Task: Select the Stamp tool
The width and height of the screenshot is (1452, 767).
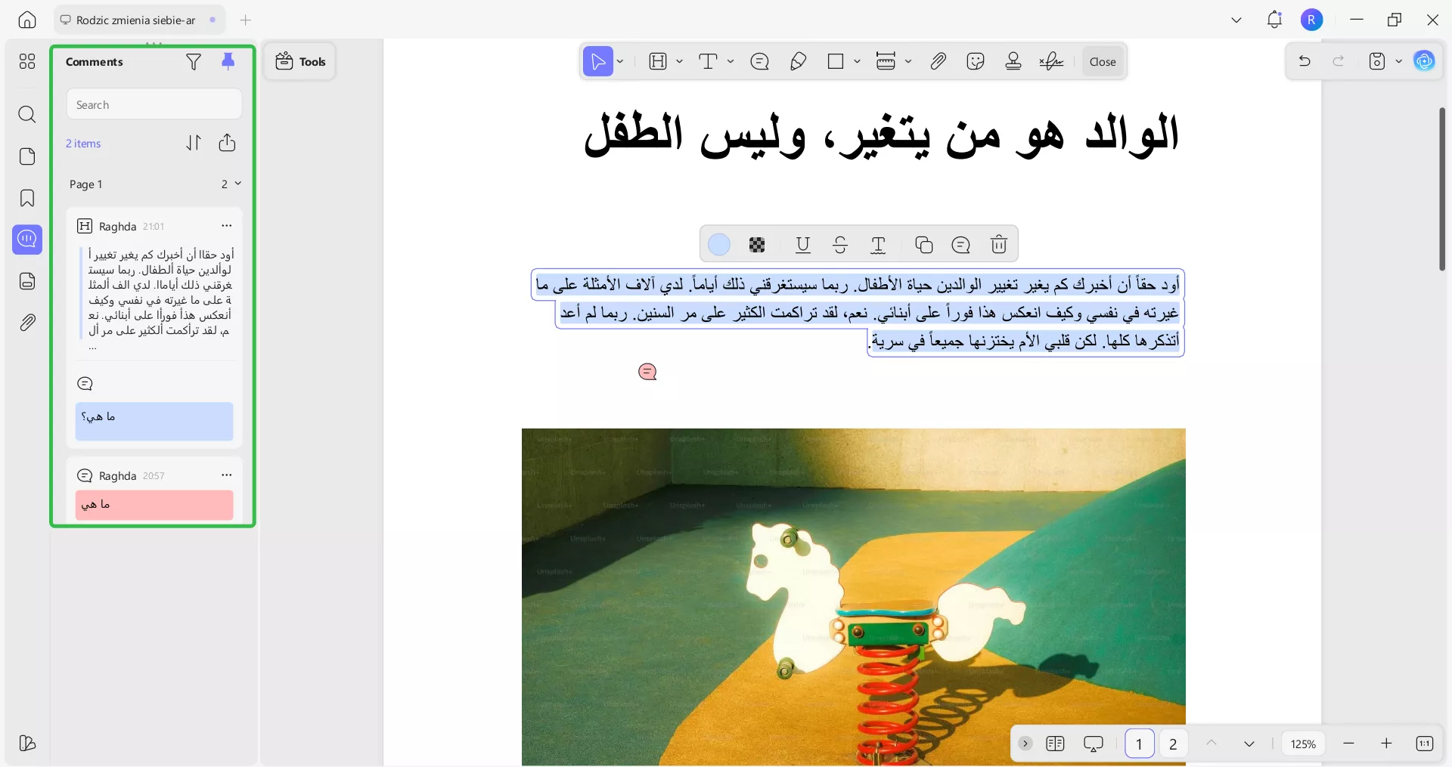Action: pos(1013,61)
